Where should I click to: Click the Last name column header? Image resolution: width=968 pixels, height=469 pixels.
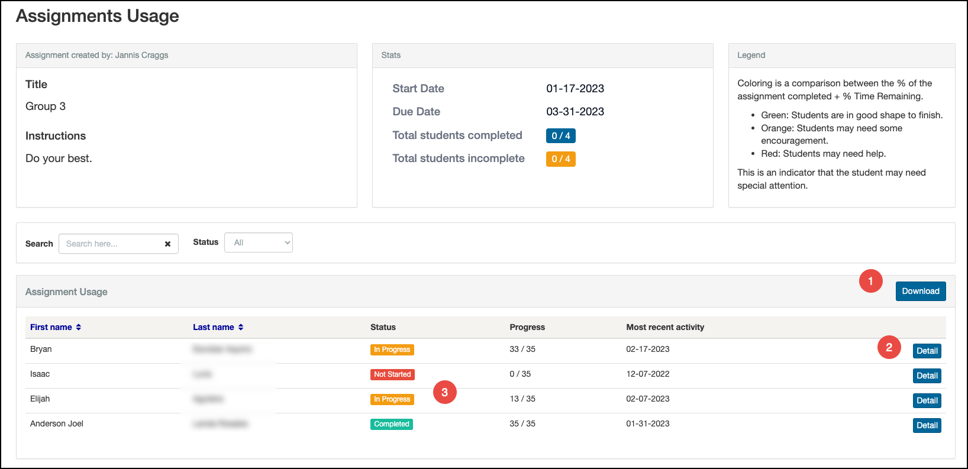point(214,327)
